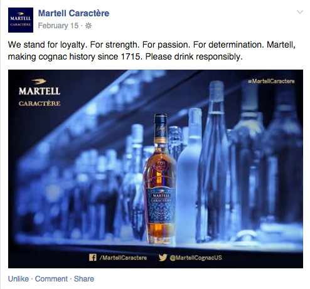Click the /MartellCaractere text in photo
Image resolution: width=310 pixels, height=289 pixels.
123,258
